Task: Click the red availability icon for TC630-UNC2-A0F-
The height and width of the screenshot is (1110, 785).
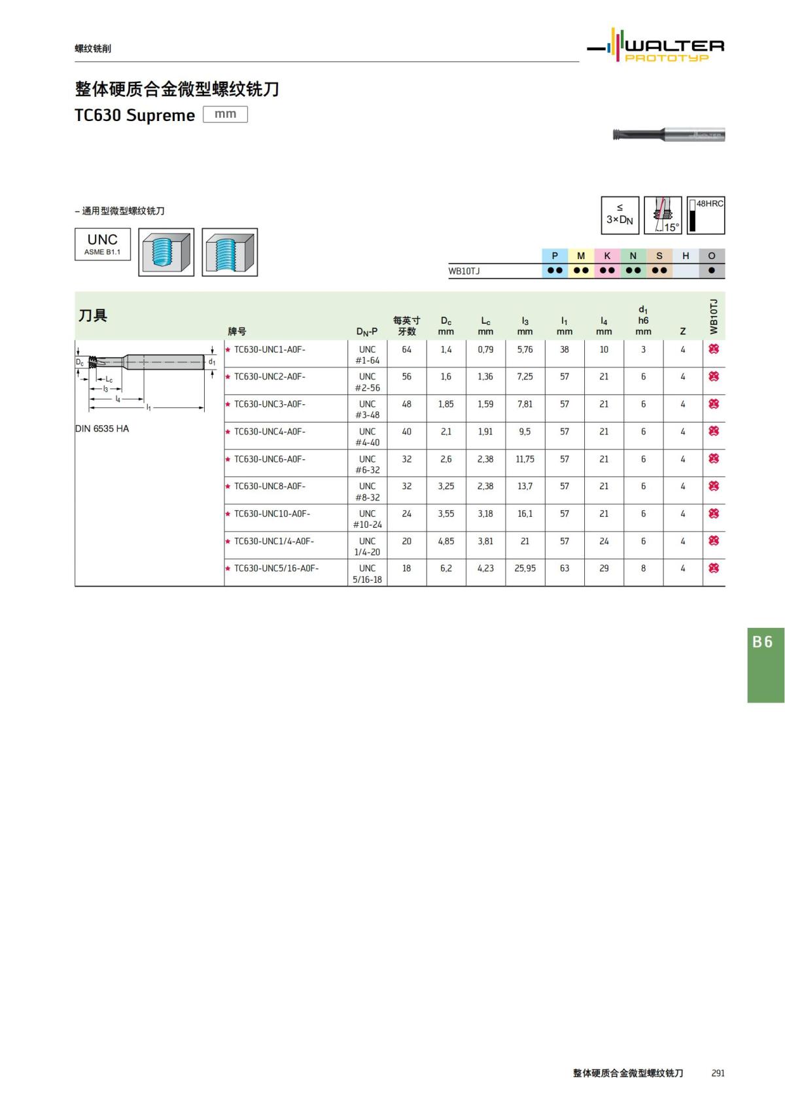Action: (x=714, y=377)
